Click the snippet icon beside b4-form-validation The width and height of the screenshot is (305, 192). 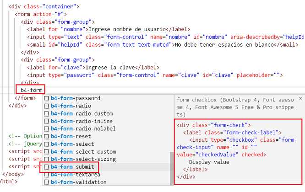click(46, 182)
